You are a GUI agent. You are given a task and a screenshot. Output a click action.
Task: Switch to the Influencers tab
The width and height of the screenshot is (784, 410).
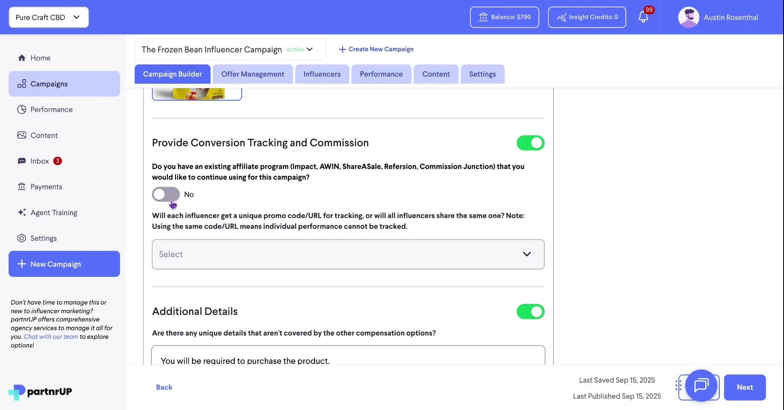click(322, 74)
